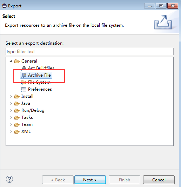This screenshot has width=181, height=187.
Task: Click the File System folder icon
Action: click(23, 82)
